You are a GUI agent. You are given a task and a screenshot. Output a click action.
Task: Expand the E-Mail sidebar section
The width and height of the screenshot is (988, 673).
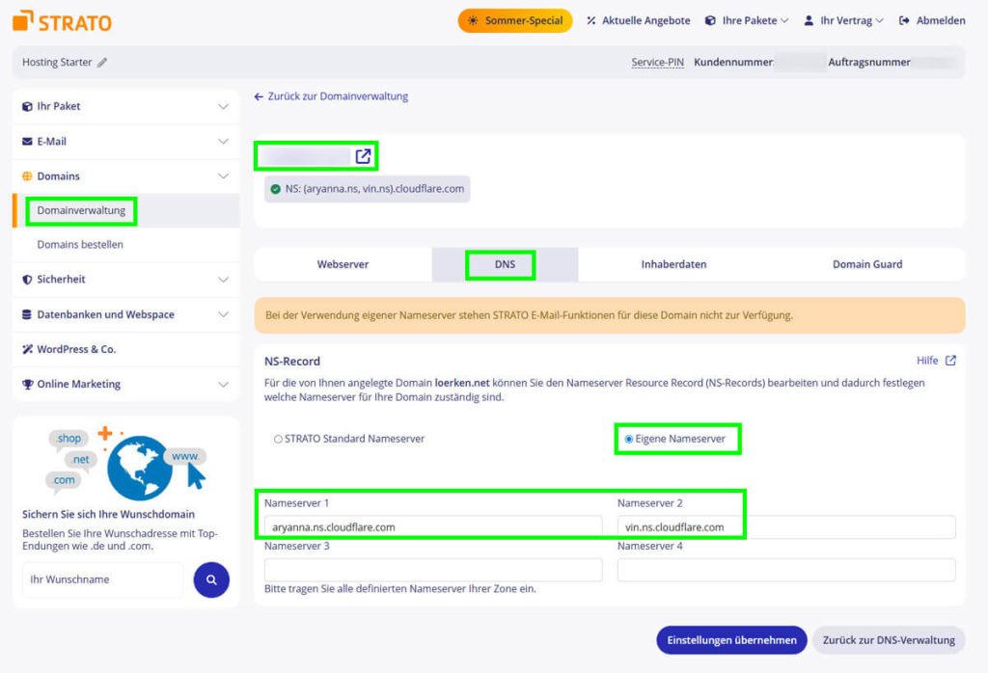126,142
